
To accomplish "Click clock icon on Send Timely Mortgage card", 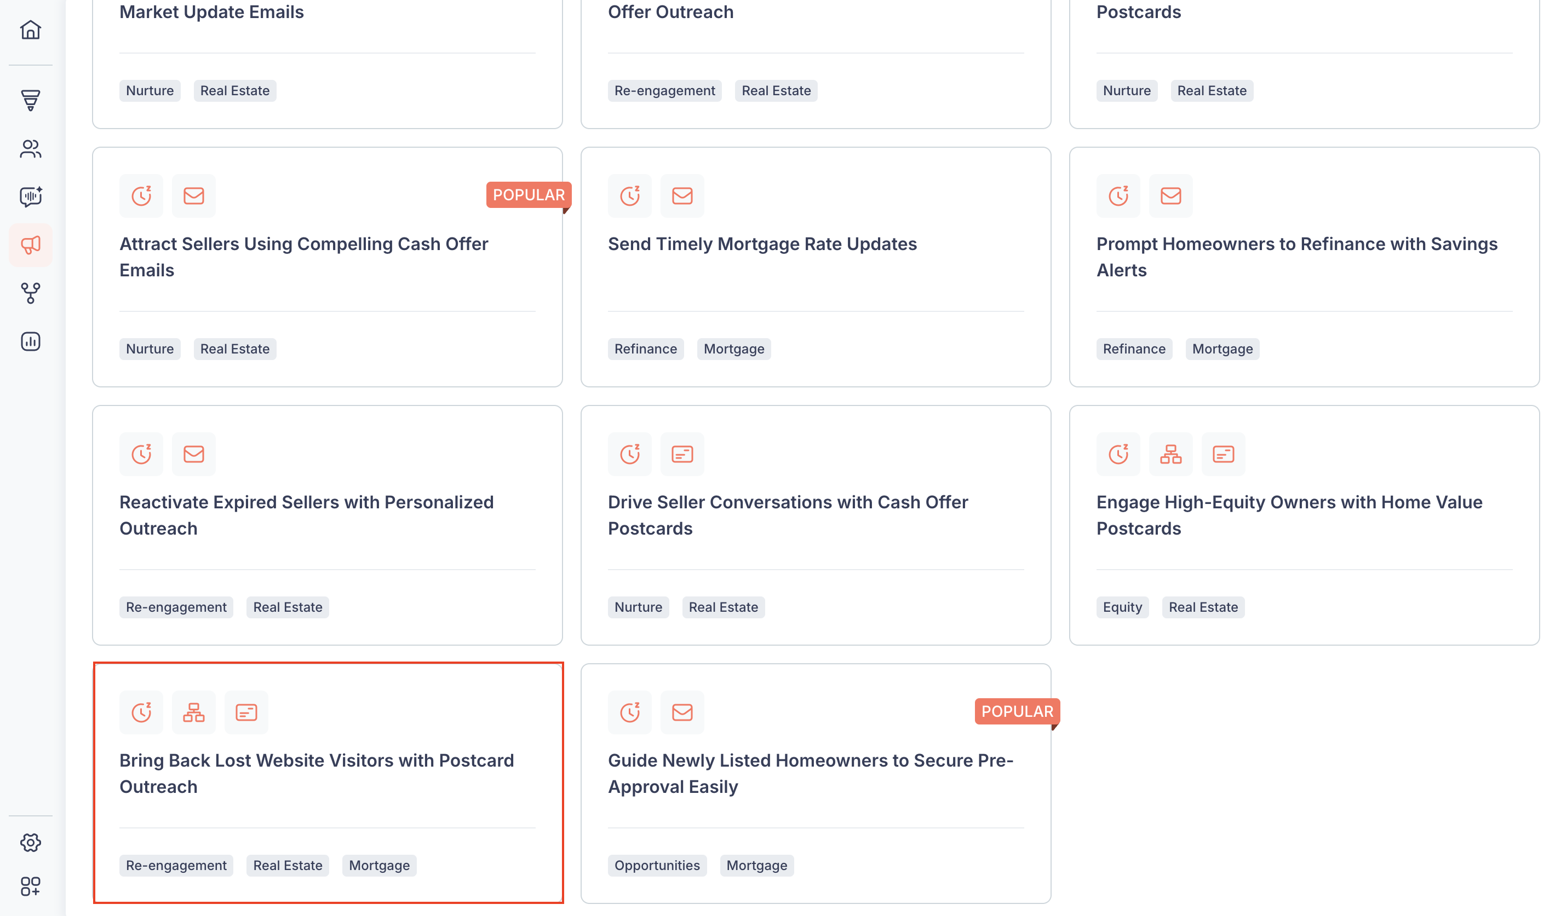I will (x=630, y=195).
